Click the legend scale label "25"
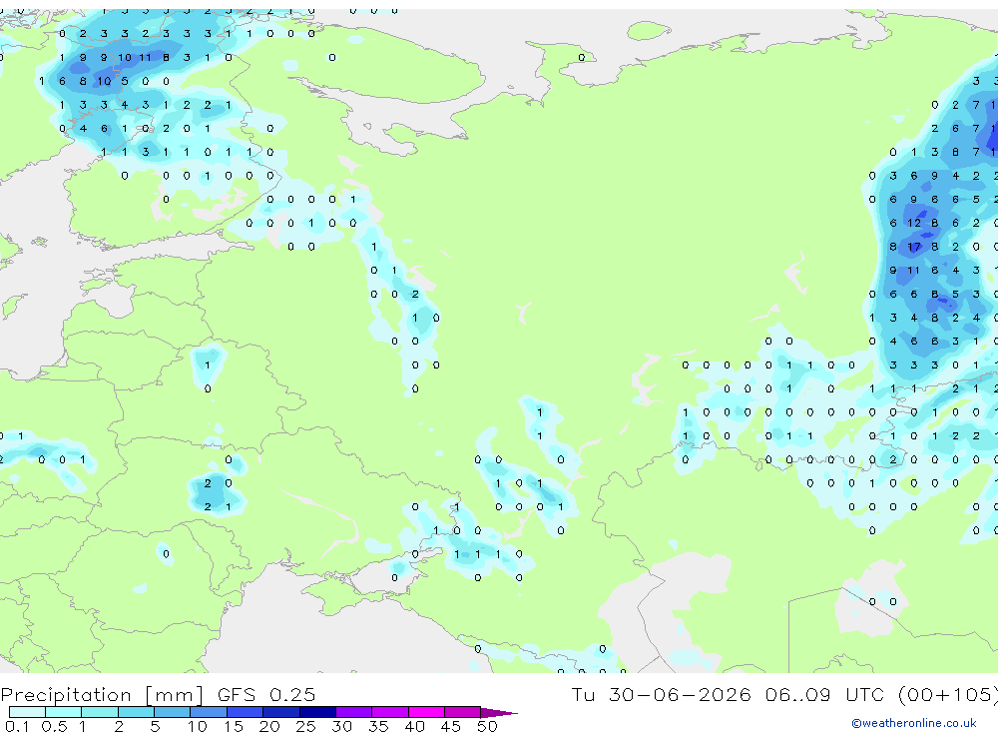998x732 pixels. point(305,726)
